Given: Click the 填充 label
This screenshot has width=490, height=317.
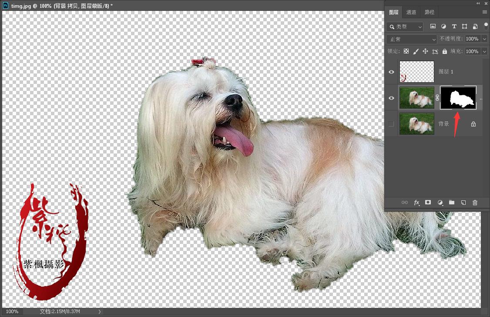Looking at the screenshot, I should pos(456,51).
